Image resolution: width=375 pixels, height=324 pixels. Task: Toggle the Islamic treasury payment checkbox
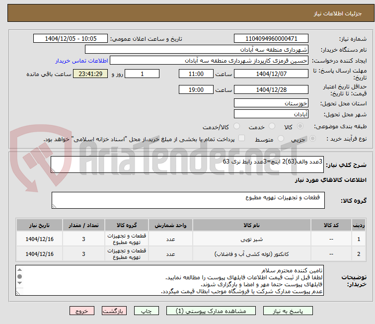click(x=242, y=138)
